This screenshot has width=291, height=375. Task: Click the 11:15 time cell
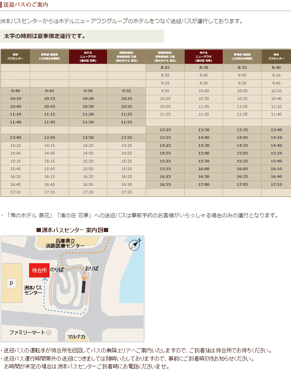[x=50, y=114]
